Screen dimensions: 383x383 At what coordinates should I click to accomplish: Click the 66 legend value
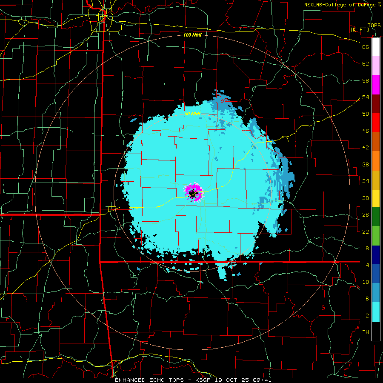[x=366, y=47]
